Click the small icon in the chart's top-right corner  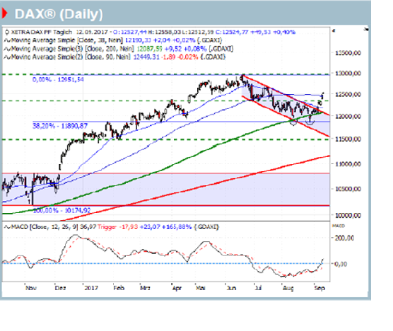coord(366,29)
